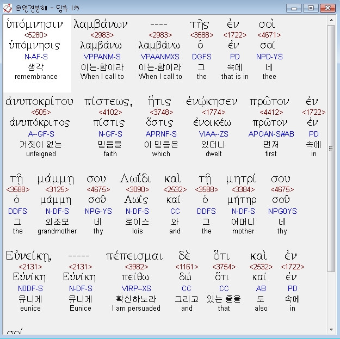The width and height of the screenshot is (340, 339).
Task: Click parsing code VIAA--ZS
Action: pyautogui.click(x=213, y=134)
